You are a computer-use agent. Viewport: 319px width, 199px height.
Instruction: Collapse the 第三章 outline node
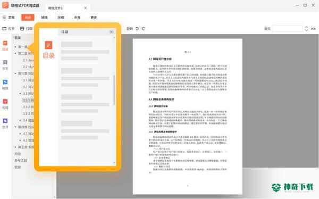point(15,73)
